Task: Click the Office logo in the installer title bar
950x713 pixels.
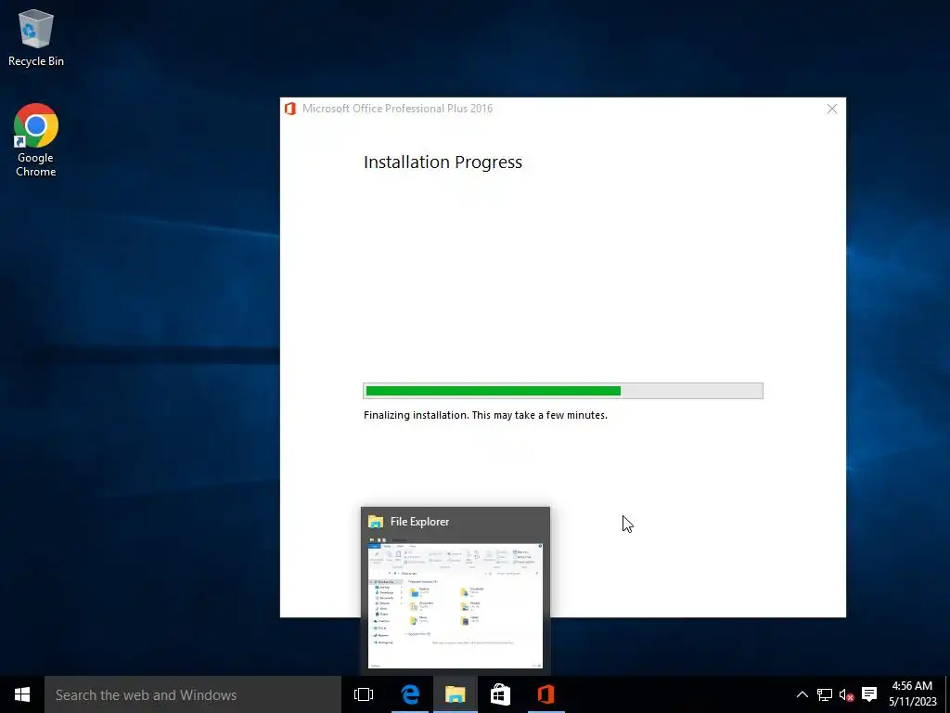Action: click(290, 109)
